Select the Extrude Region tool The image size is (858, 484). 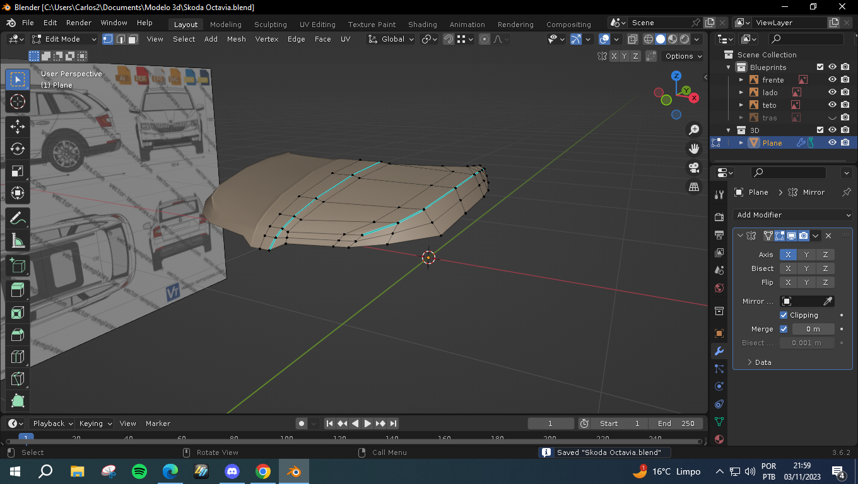(x=18, y=290)
